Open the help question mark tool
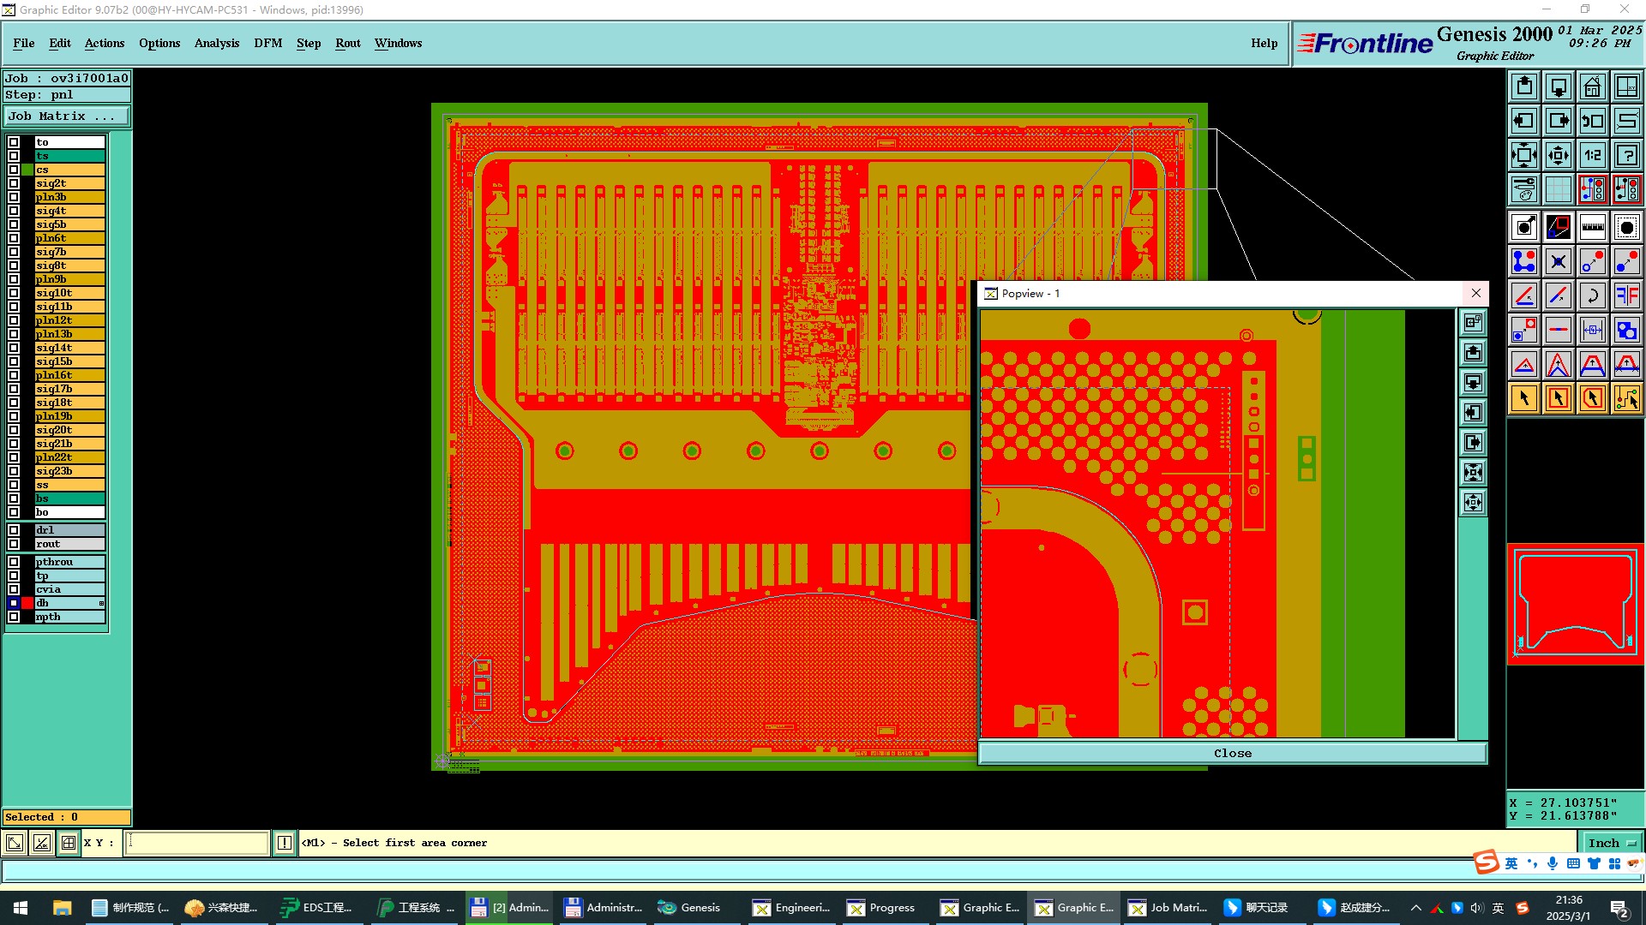The image size is (1646, 925). (x=1626, y=155)
